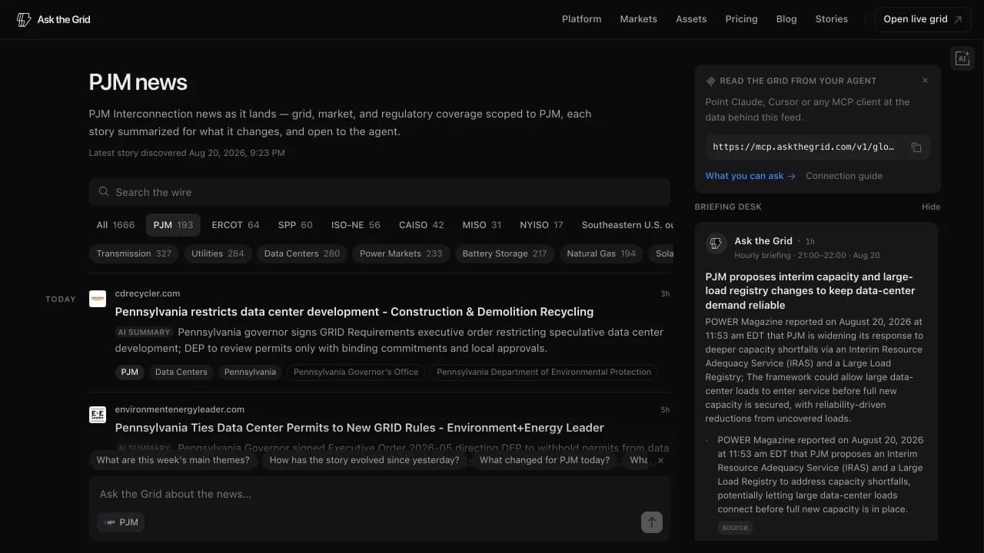Viewport: 984px width, 553px height.
Task: Click the What you can ask link
Action: 750,176
